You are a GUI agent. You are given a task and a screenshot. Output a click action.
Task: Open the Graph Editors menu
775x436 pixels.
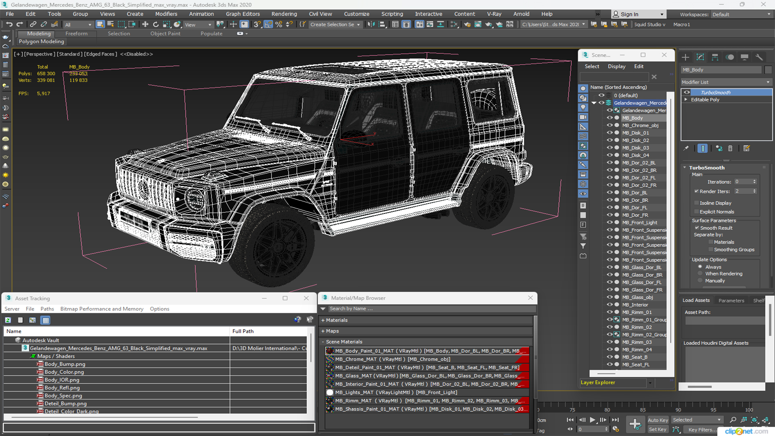pyautogui.click(x=243, y=14)
